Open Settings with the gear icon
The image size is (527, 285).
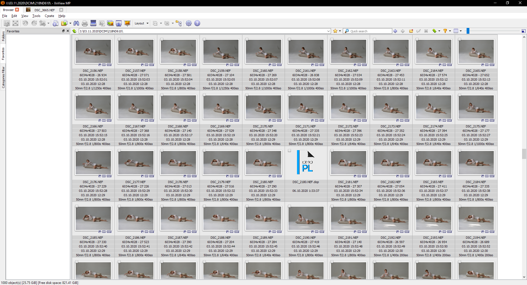pyautogui.click(x=189, y=23)
